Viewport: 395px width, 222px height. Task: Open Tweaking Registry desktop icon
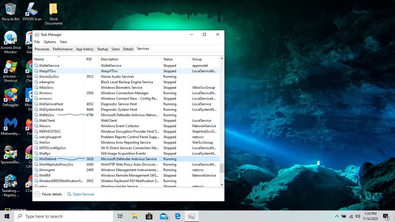(11, 186)
